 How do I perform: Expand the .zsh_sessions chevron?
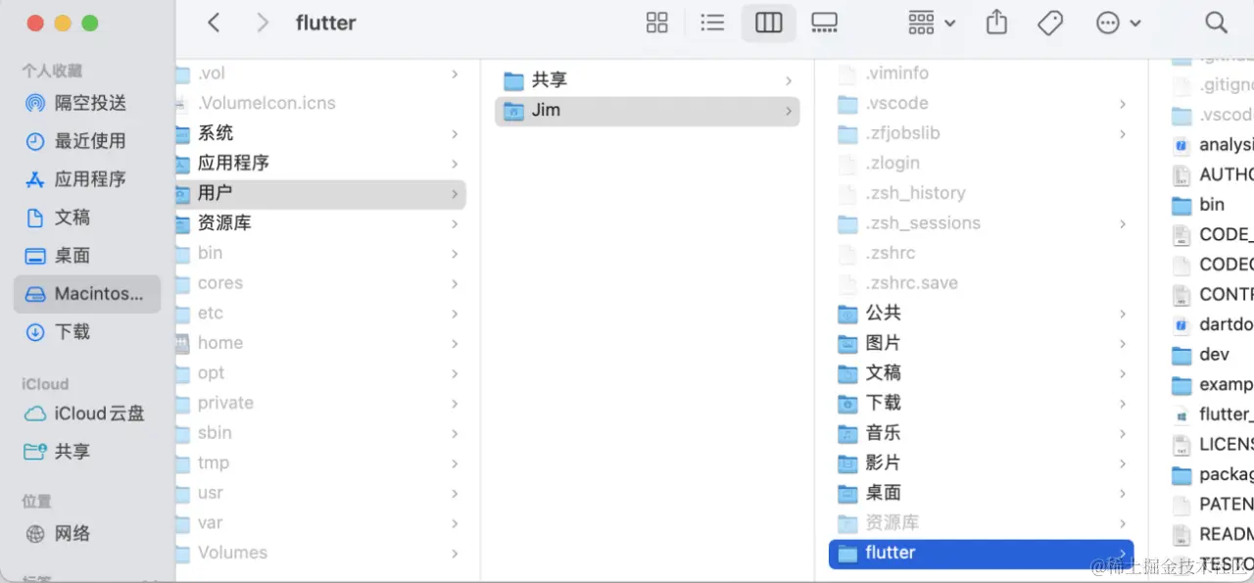[1123, 224]
